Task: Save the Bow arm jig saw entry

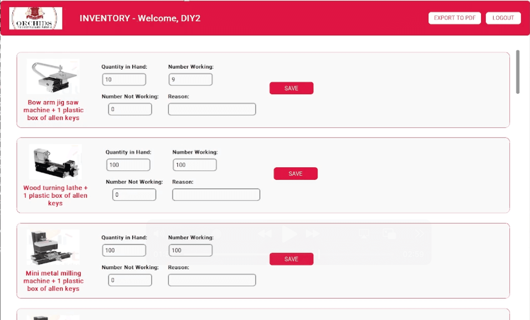Action: click(x=291, y=88)
